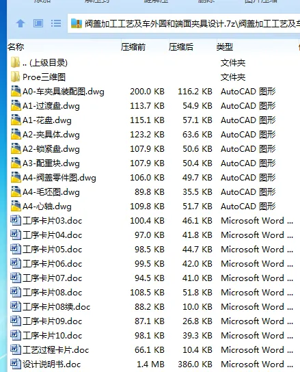Click the archive path address field
The width and height of the screenshot is (300, 372).
pos(184,23)
